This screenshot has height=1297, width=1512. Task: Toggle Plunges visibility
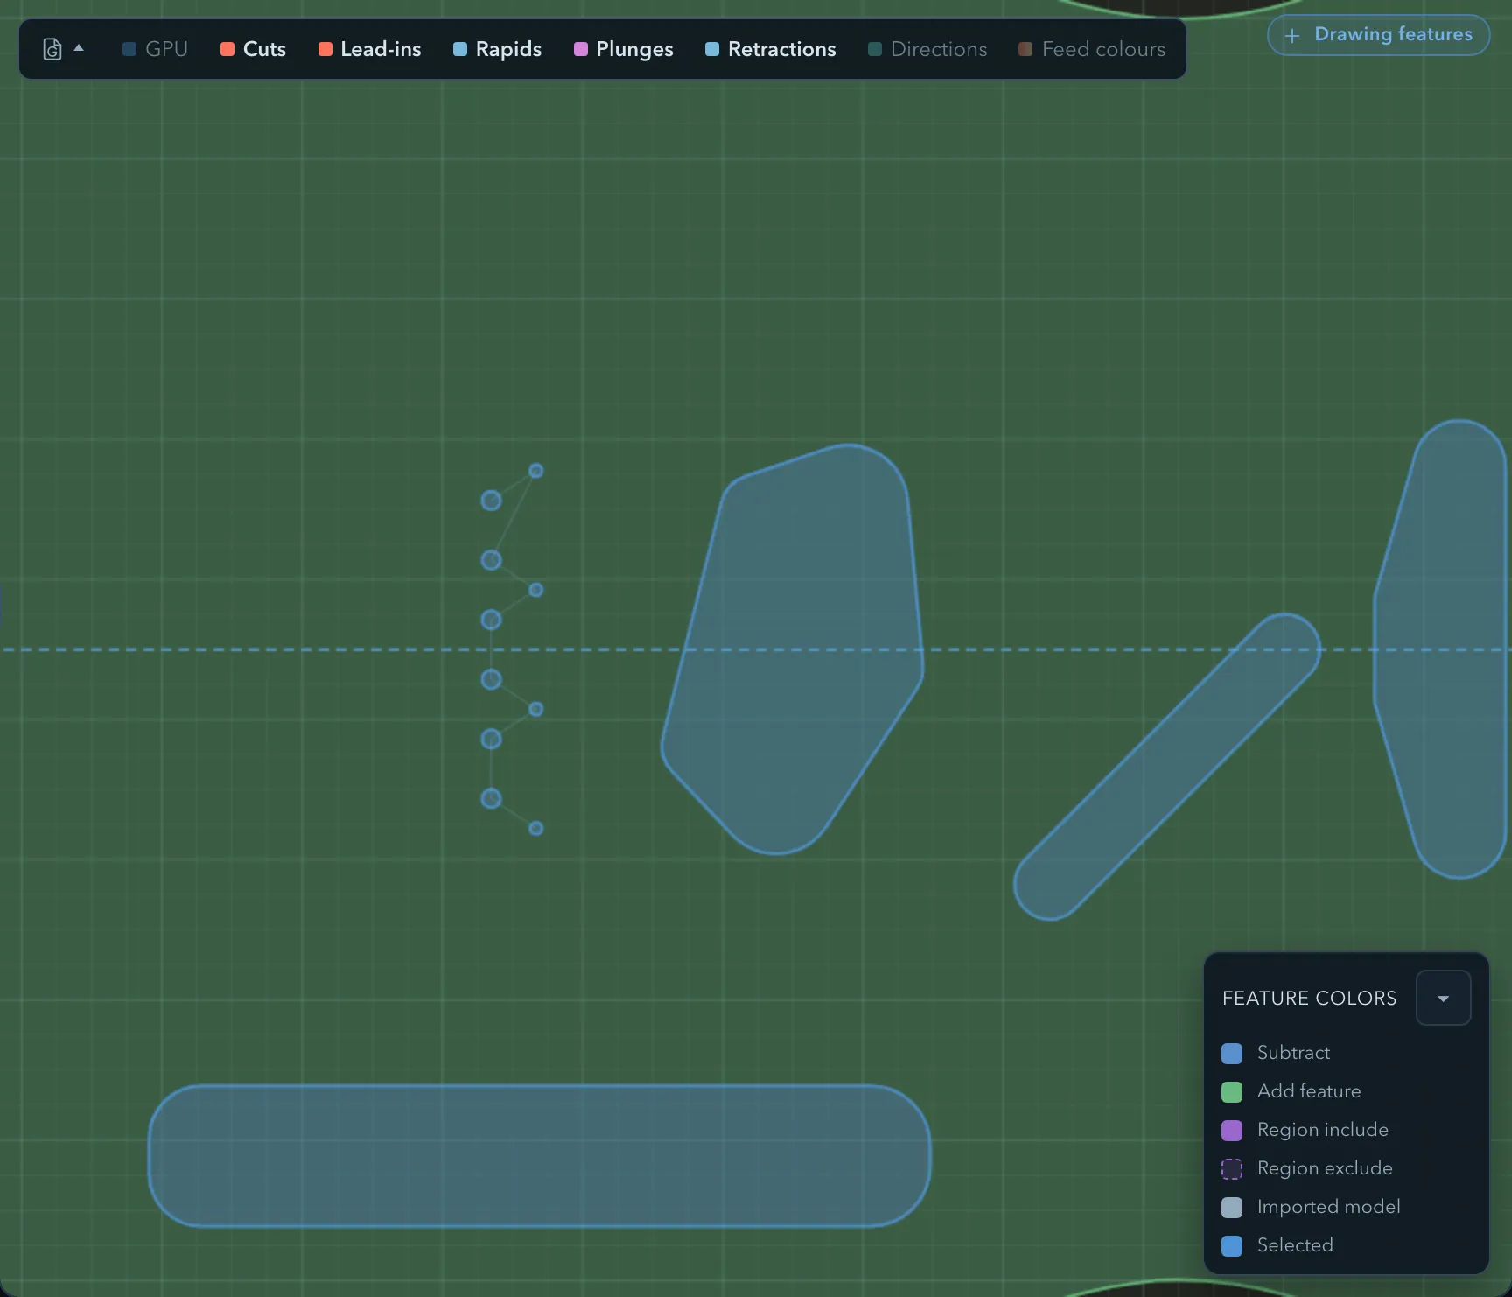pyautogui.click(x=623, y=49)
